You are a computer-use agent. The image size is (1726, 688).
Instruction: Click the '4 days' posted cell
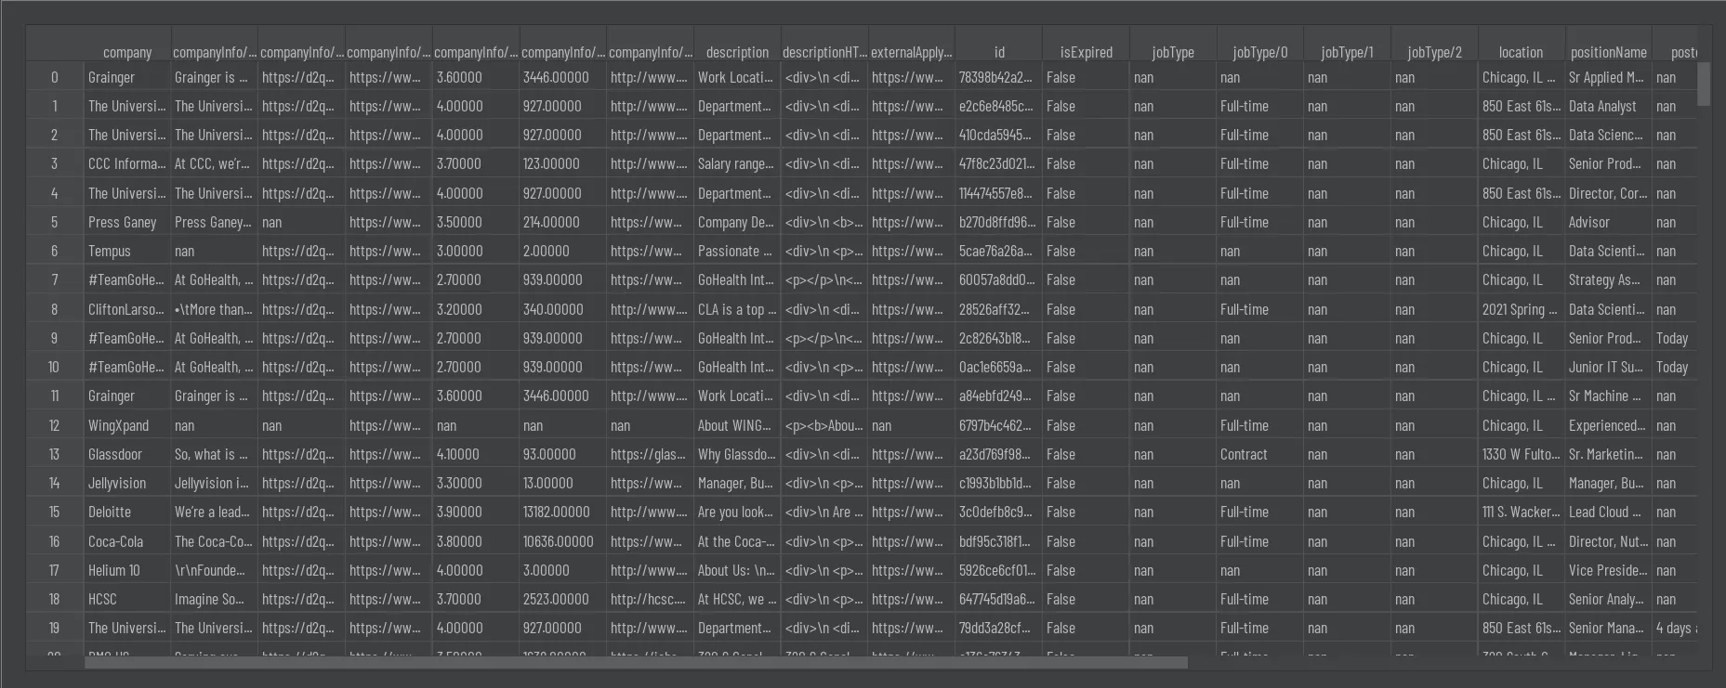click(x=1675, y=628)
